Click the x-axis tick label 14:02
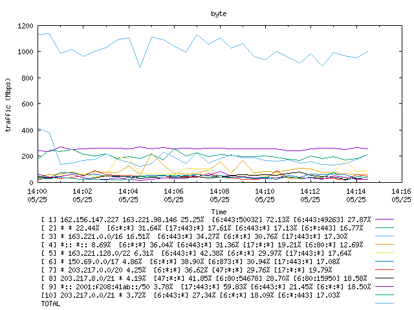 tap(82, 191)
